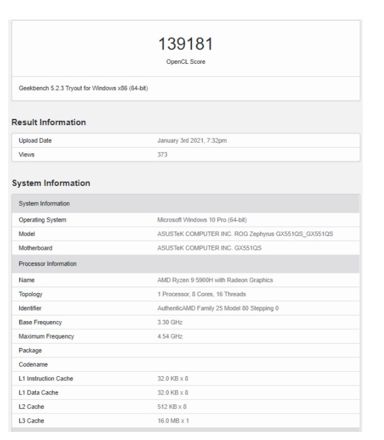
Task: Click the '4.54 GHz' value
Action: tap(169, 336)
